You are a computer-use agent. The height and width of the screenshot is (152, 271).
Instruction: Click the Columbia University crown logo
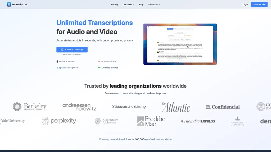click(x=237, y=119)
